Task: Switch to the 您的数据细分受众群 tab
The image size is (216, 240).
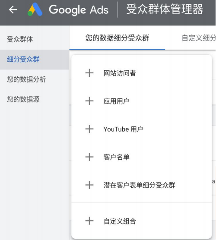Action: point(117,38)
